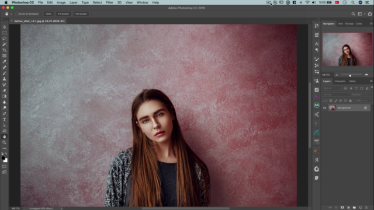Add a layer mask from Layers panel
The image size is (374, 210).
342,208
